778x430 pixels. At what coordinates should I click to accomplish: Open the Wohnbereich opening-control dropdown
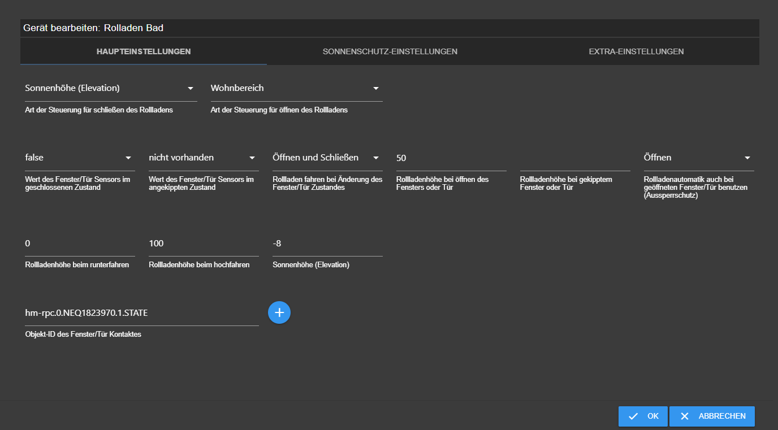[296, 89]
